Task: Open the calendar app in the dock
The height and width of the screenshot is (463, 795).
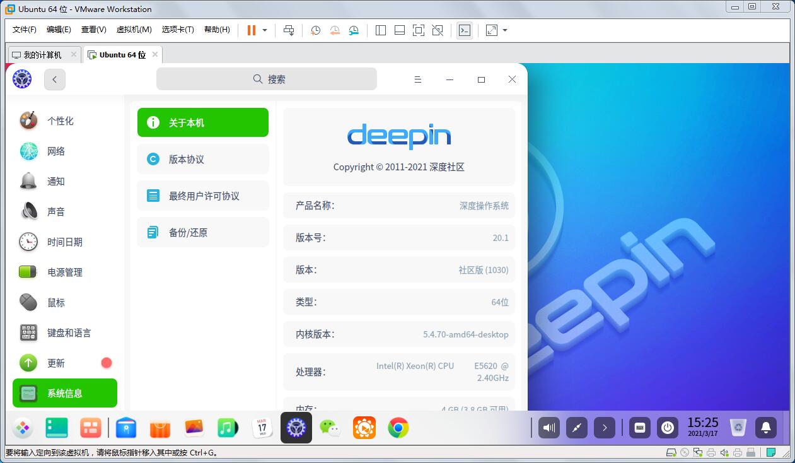Action: 262,428
